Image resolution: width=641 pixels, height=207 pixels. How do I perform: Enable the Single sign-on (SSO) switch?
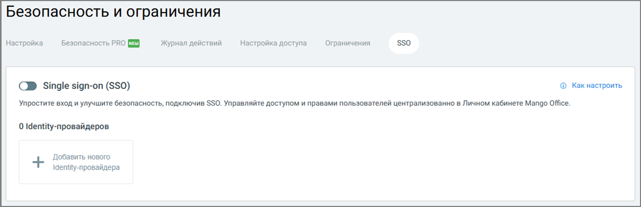[28, 86]
